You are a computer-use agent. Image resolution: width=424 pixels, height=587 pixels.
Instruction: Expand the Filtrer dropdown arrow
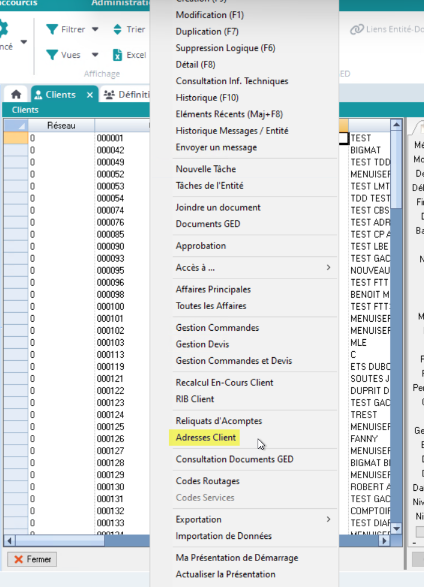coord(95,29)
